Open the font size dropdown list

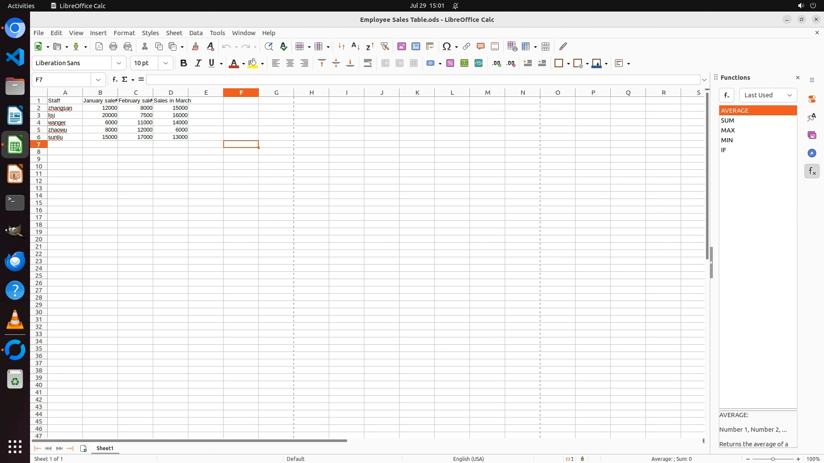tap(165, 63)
